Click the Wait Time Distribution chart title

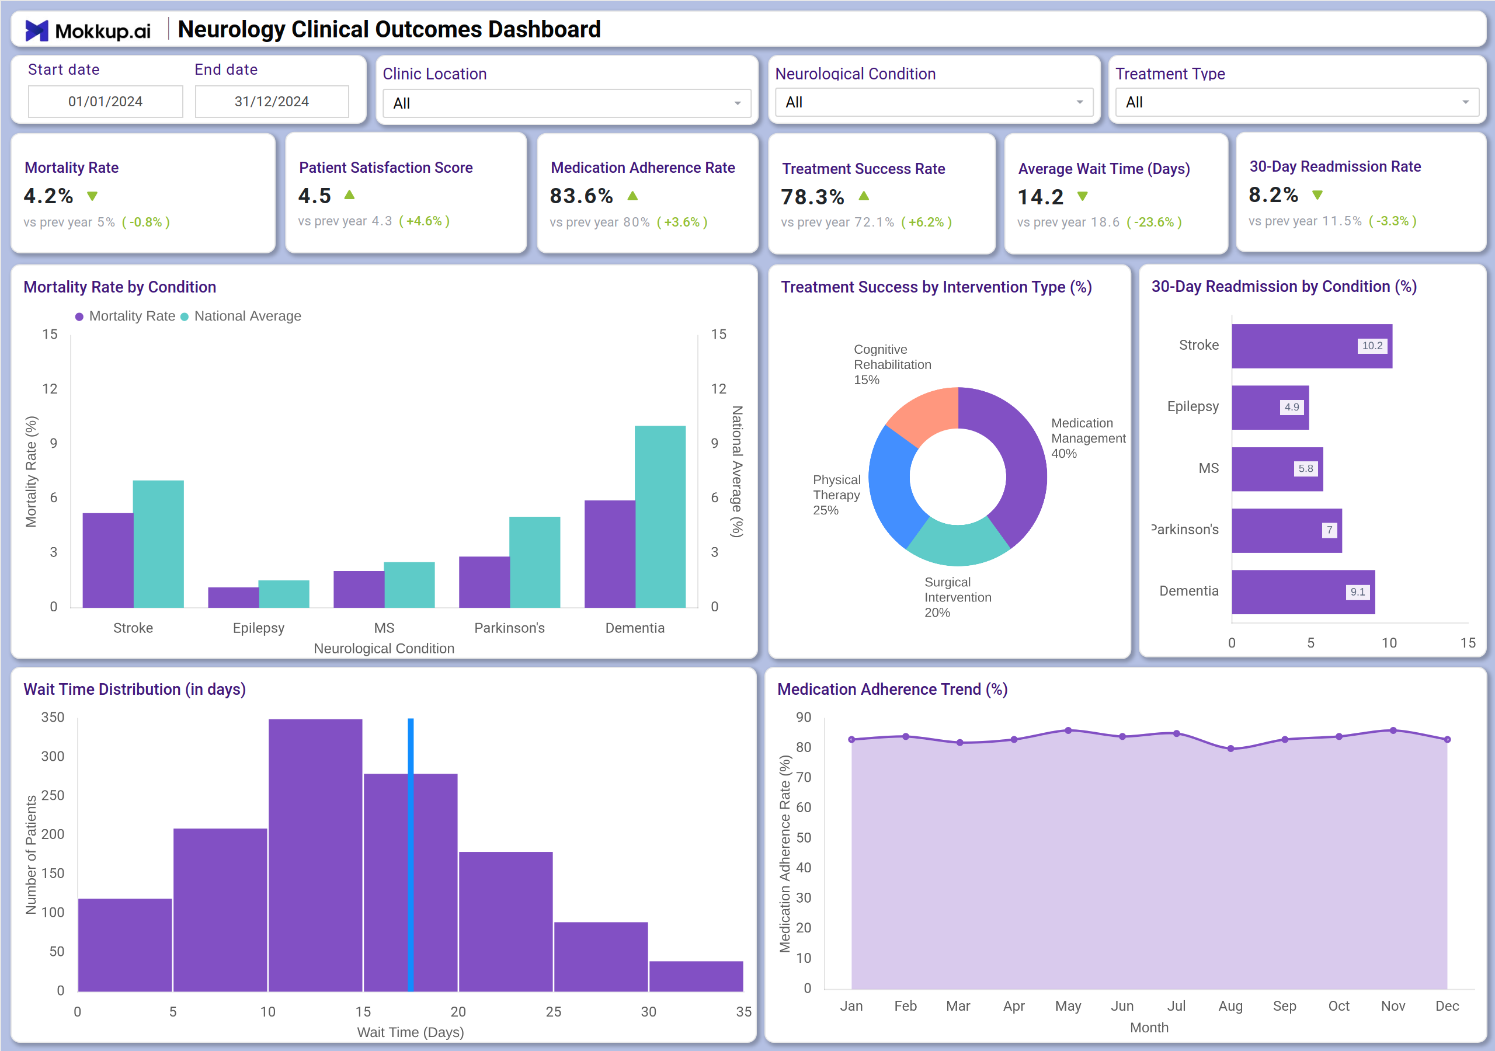[135, 690]
